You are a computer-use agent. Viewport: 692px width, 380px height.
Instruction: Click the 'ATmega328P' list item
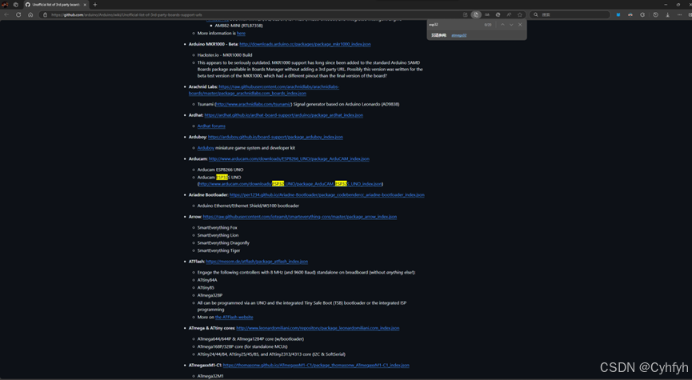[210, 295]
